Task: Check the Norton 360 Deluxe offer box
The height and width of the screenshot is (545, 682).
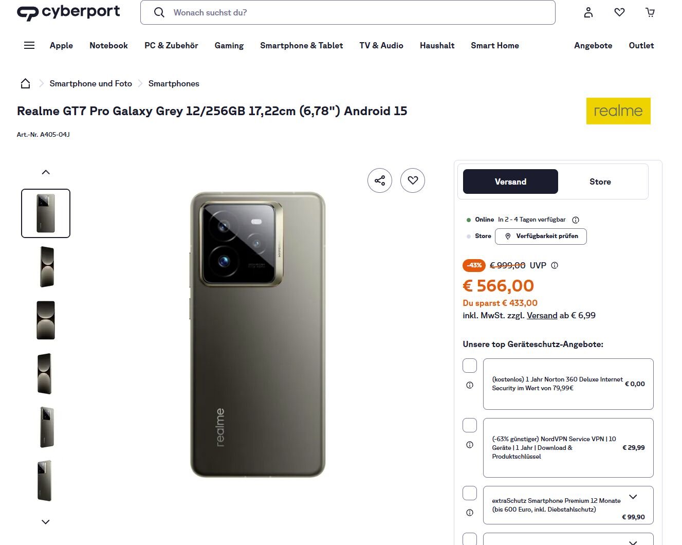Action: point(470,366)
